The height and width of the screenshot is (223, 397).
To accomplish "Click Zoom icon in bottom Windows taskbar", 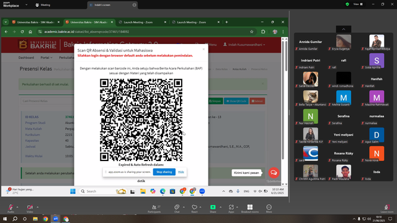I will coord(56,219).
